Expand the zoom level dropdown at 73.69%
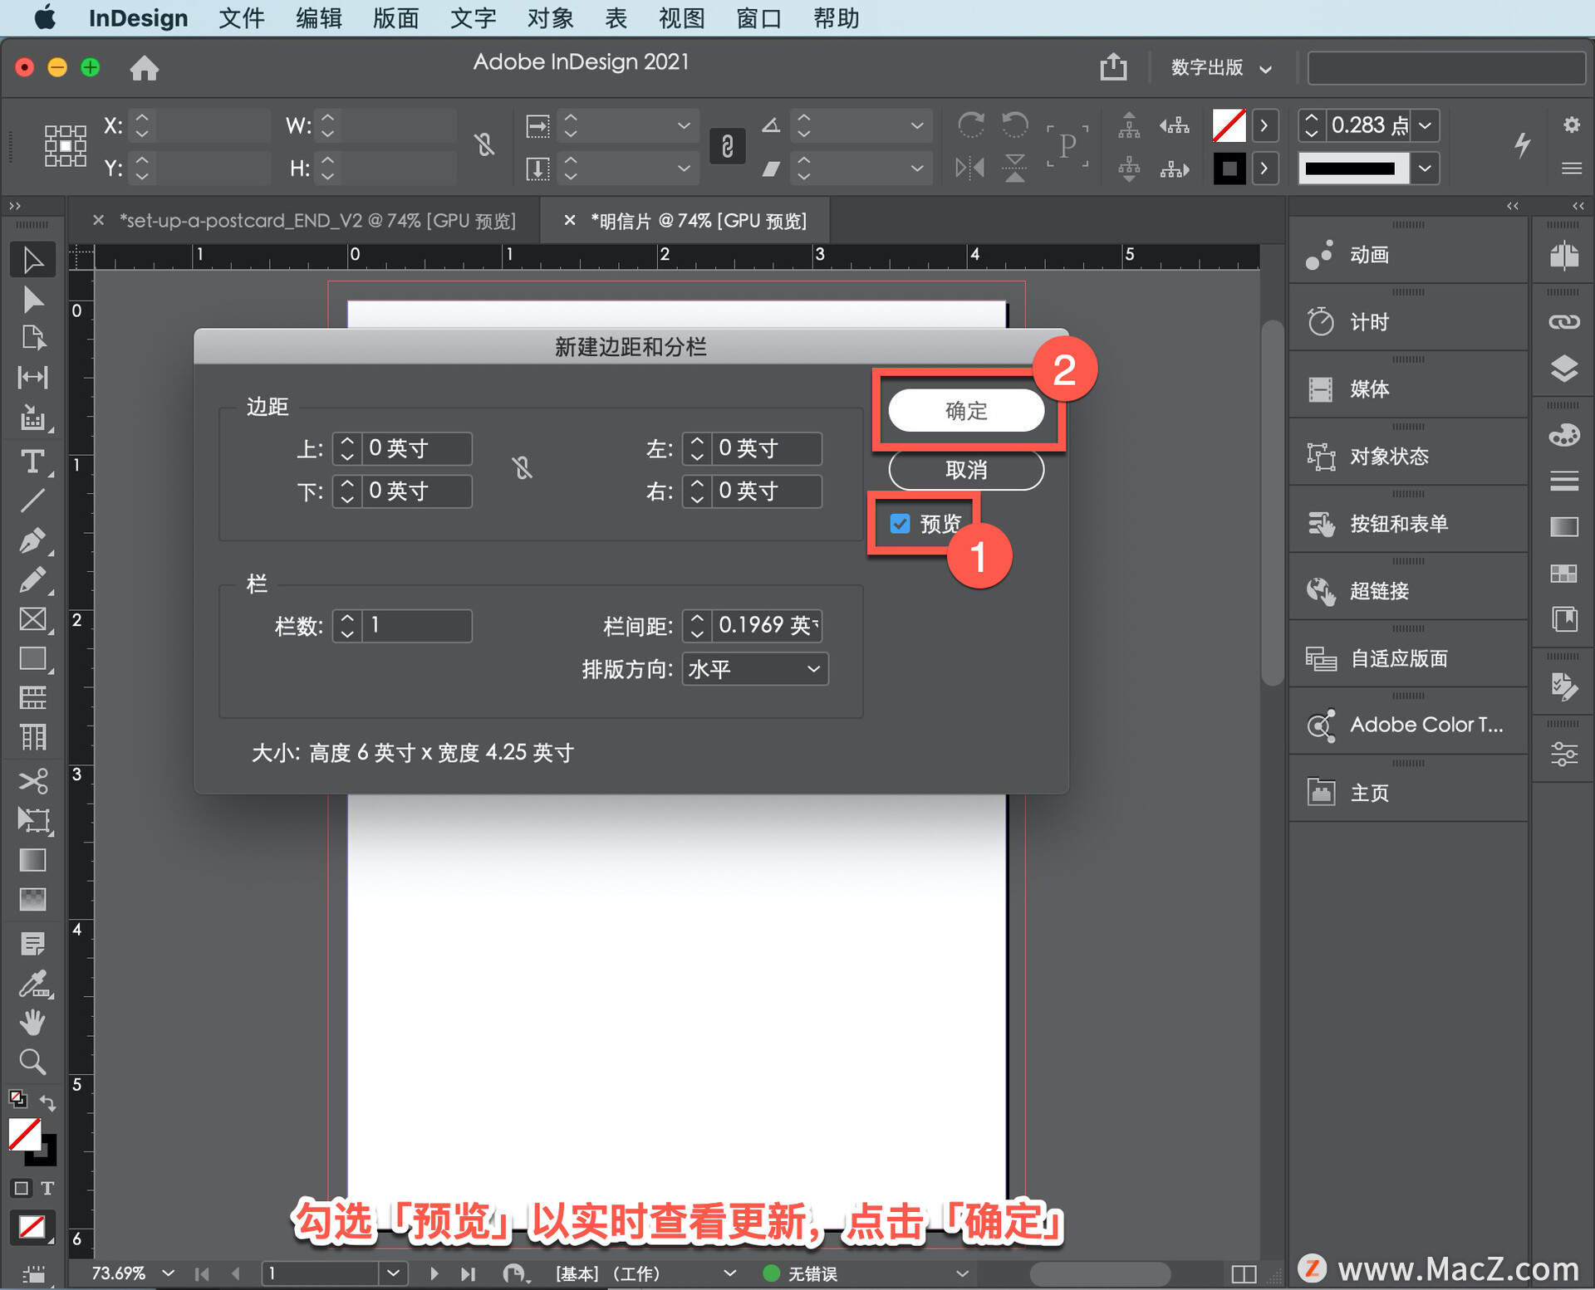The image size is (1595, 1290). (x=169, y=1273)
